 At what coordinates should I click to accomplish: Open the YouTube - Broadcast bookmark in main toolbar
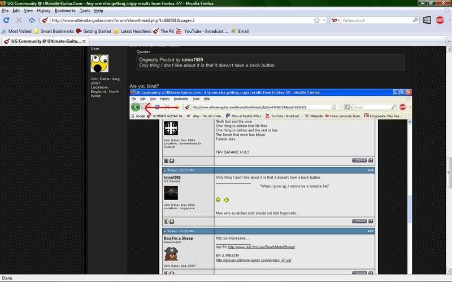coord(202,31)
